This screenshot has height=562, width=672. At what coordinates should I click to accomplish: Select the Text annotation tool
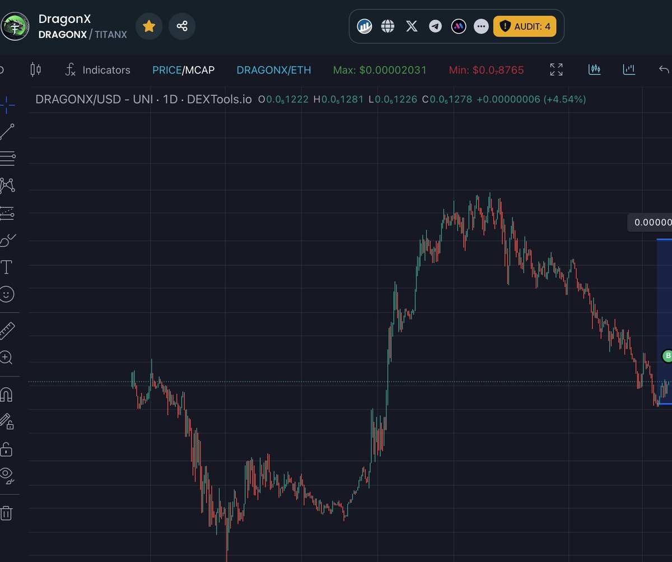click(x=7, y=267)
